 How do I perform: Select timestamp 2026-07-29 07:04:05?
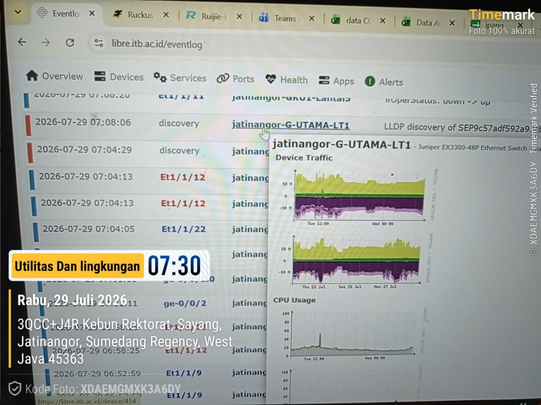point(89,229)
